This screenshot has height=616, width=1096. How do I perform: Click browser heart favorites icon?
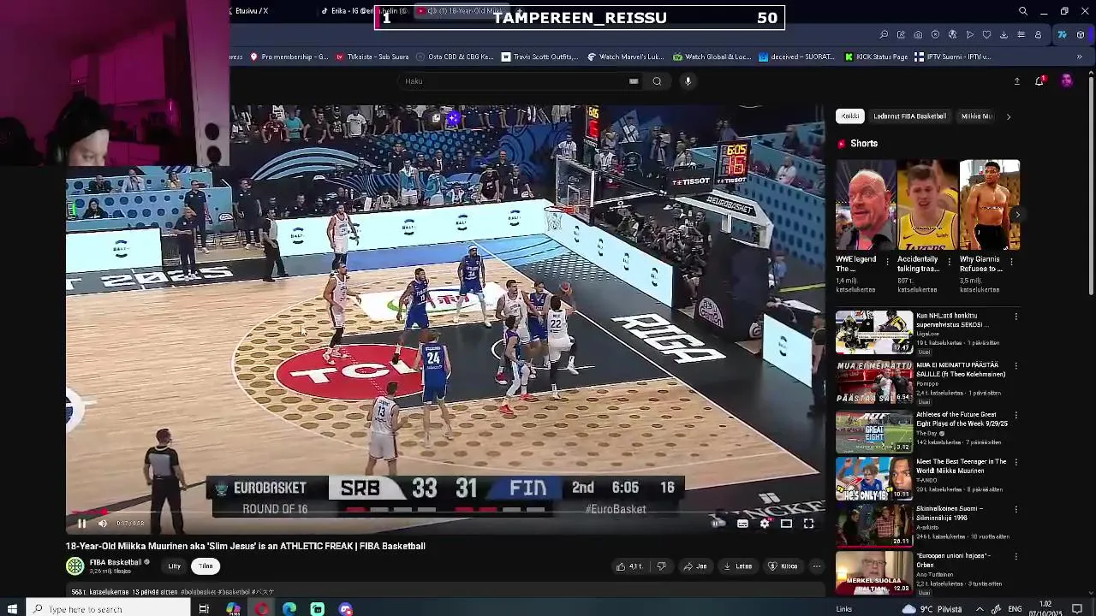pos(986,35)
